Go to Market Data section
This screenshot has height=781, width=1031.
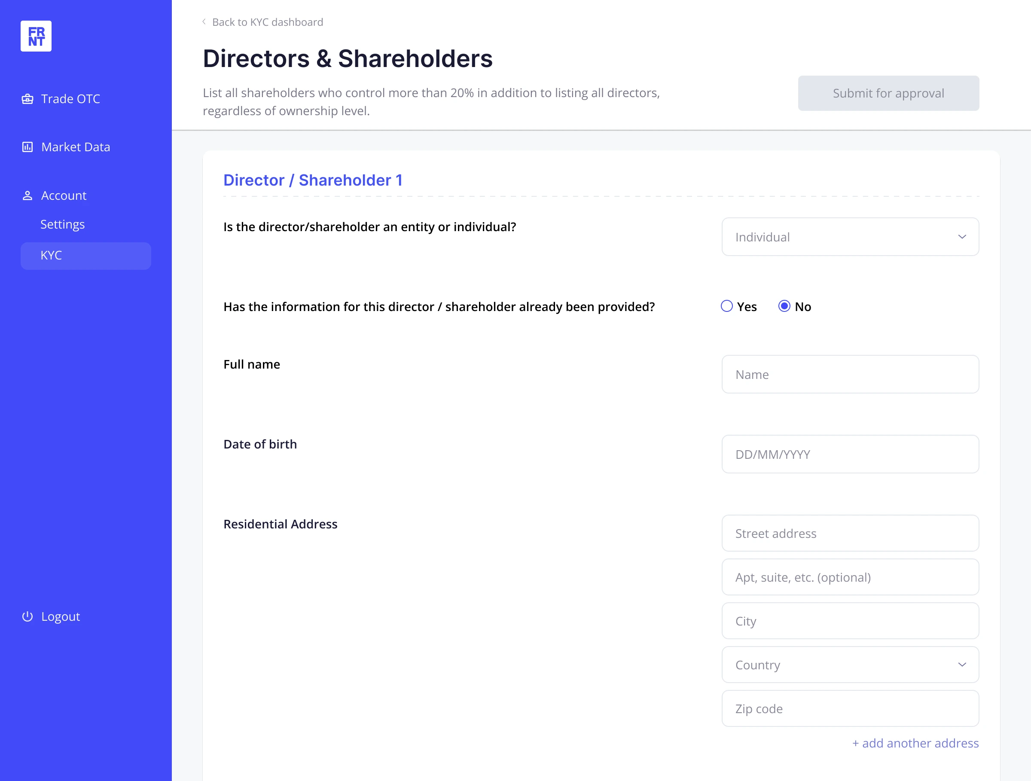[76, 147]
